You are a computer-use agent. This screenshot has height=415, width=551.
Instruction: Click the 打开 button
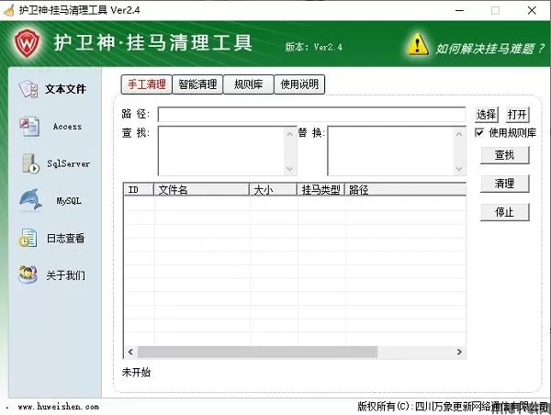coord(517,114)
